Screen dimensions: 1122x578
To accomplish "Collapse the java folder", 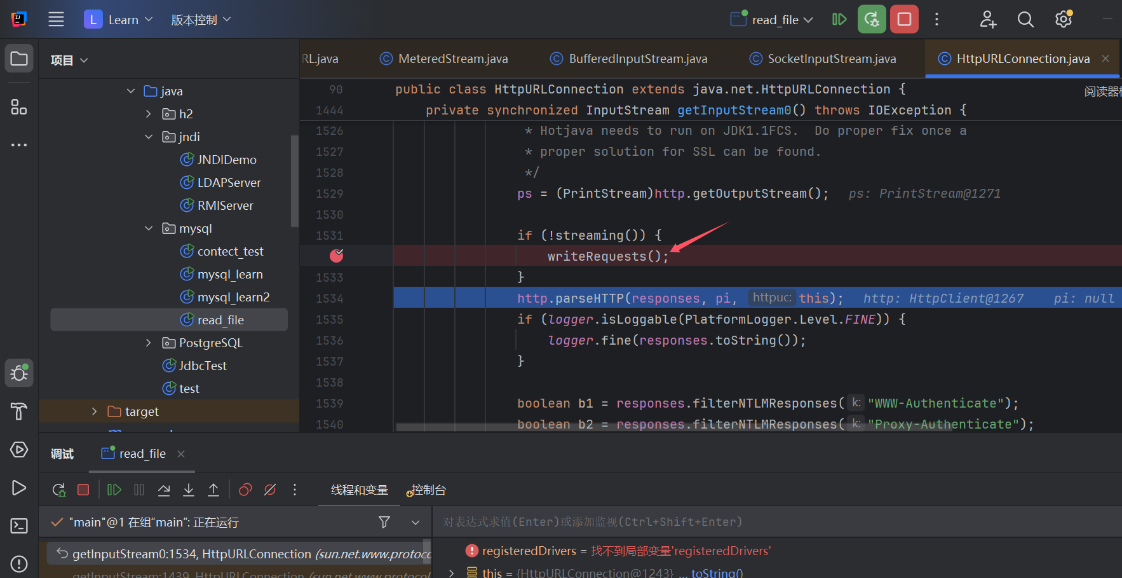I will 131,91.
